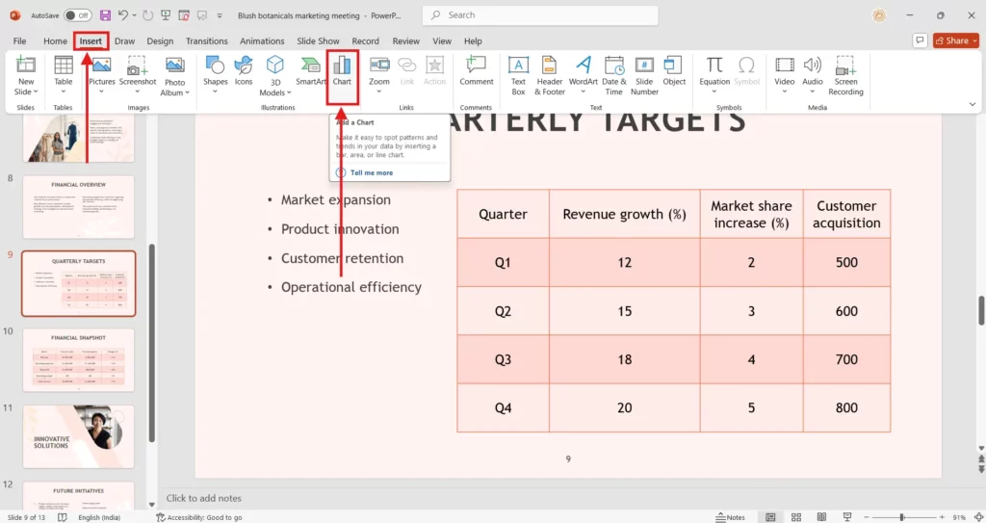Image resolution: width=986 pixels, height=523 pixels.
Task: Open the SmartArt tool
Action: [311, 71]
